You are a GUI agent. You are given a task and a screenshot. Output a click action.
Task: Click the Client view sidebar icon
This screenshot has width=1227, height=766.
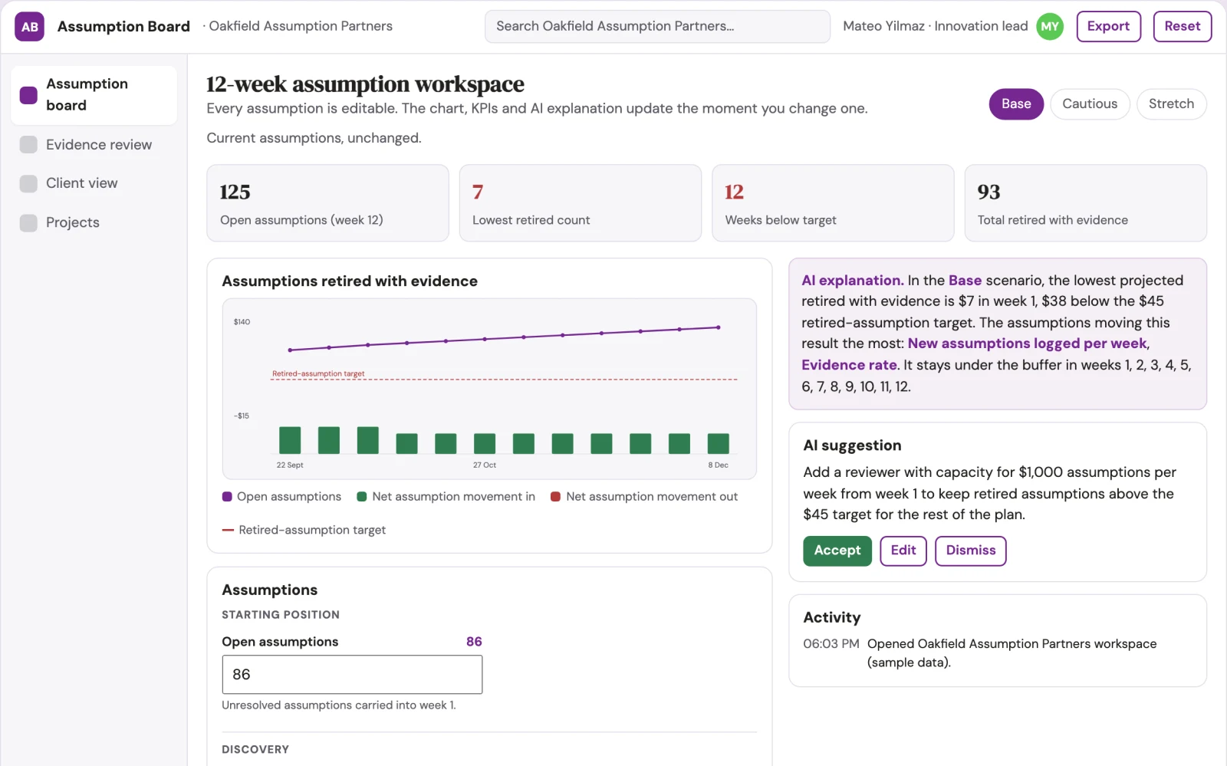pyautogui.click(x=28, y=183)
